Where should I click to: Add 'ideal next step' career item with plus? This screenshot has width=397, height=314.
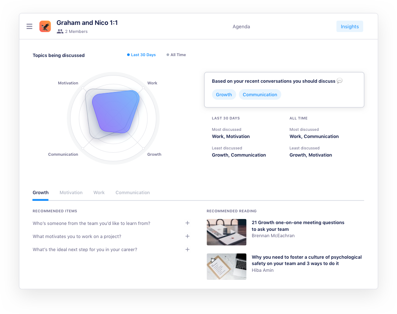[188, 249]
